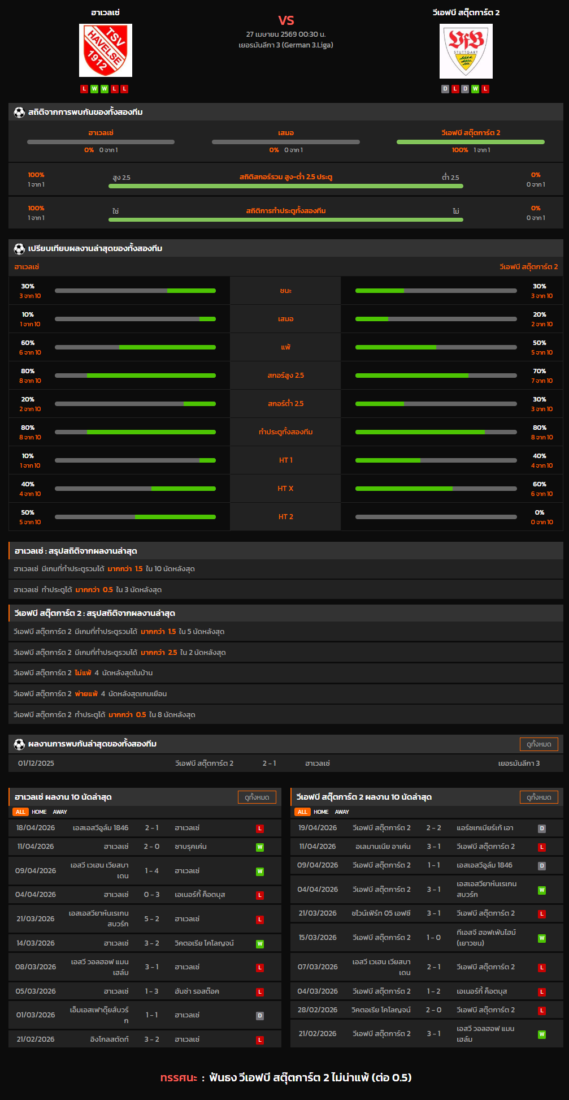Select HOME filter in Havelse last 10 matches
Image resolution: width=569 pixels, height=1100 pixels.
pyautogui.click(x=39, y=812)
